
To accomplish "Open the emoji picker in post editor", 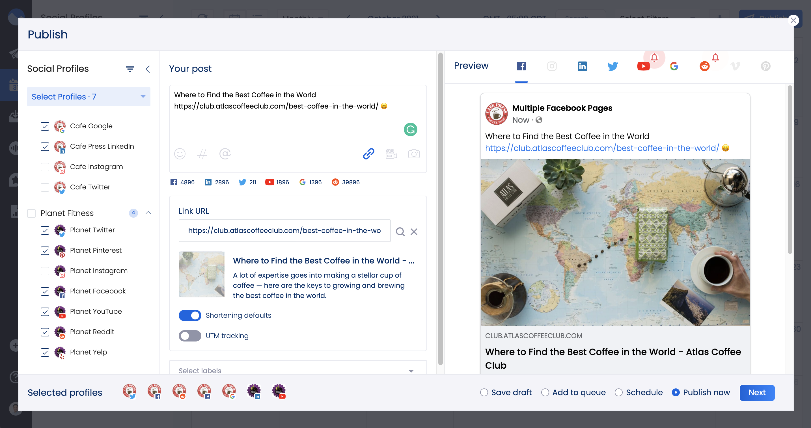I will point(180,154).
